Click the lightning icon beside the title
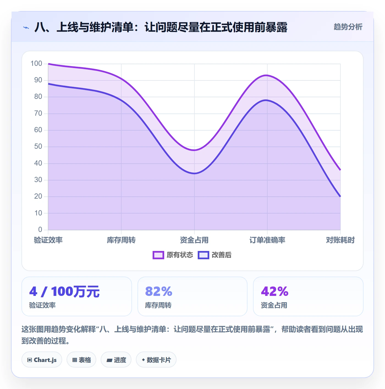The image size is (385, 389). pyautogui.click(x=26, y=28)
